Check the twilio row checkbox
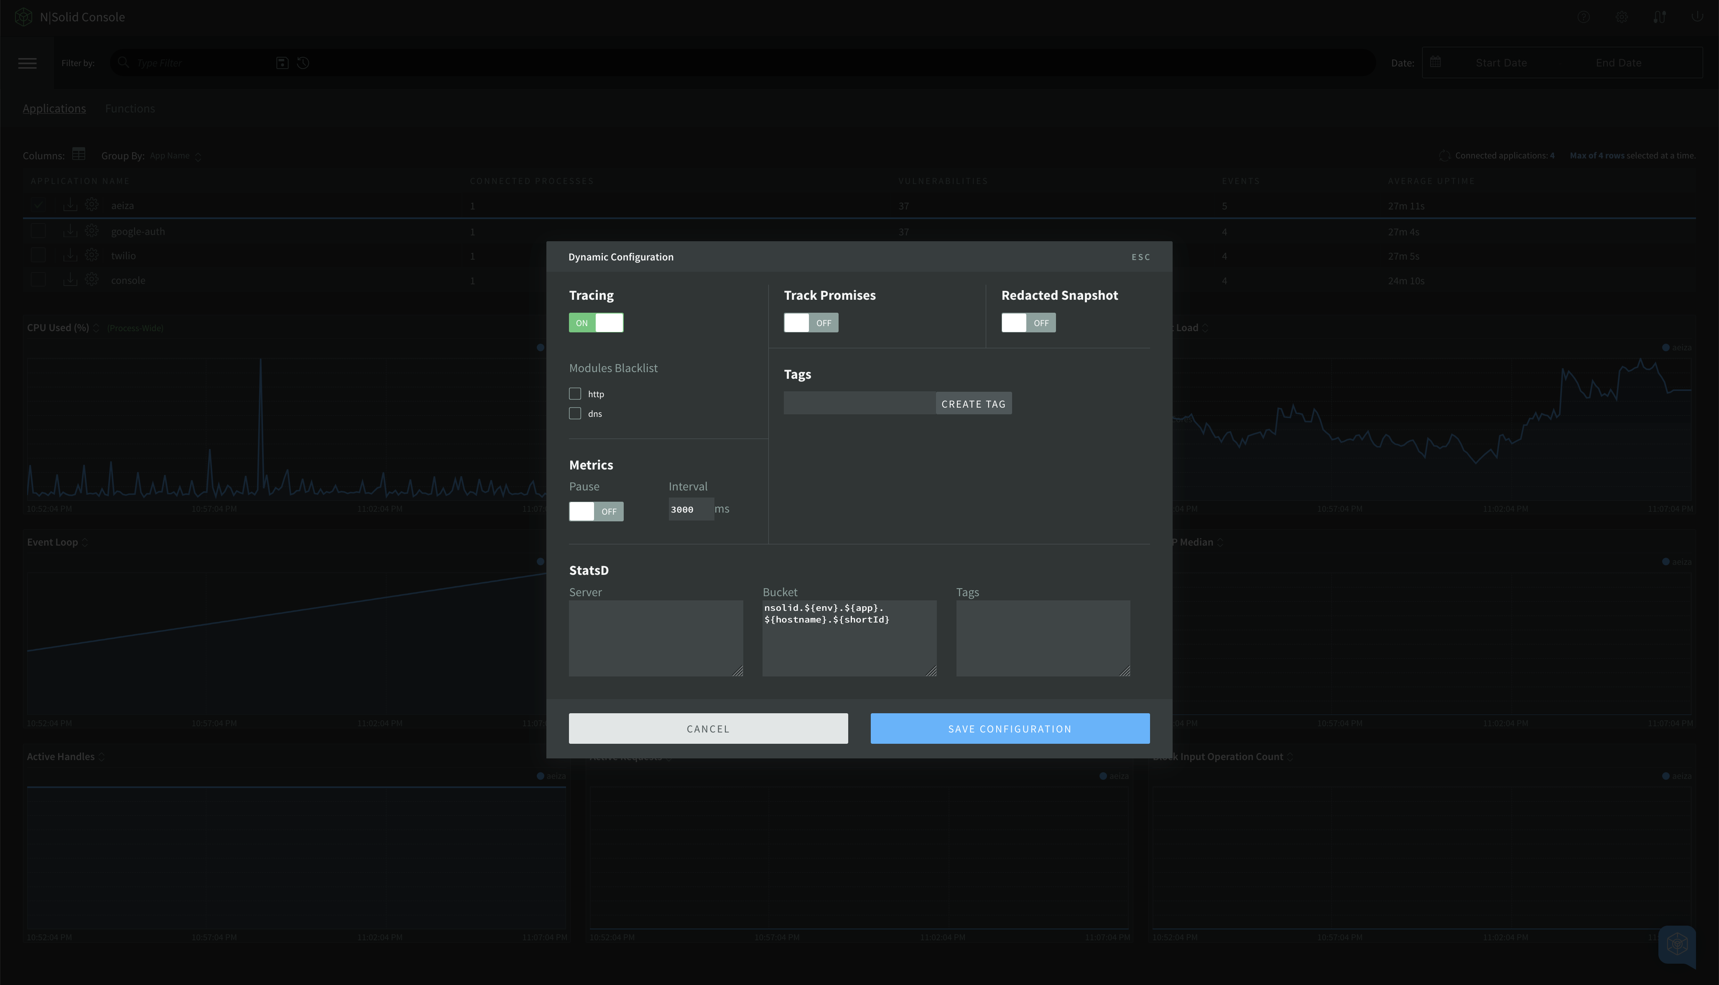The image size is (1719, 985). click(38, 255)
